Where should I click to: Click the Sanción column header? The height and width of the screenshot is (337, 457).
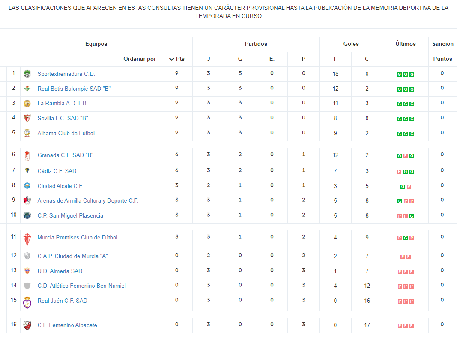click(x=443, y=44)
